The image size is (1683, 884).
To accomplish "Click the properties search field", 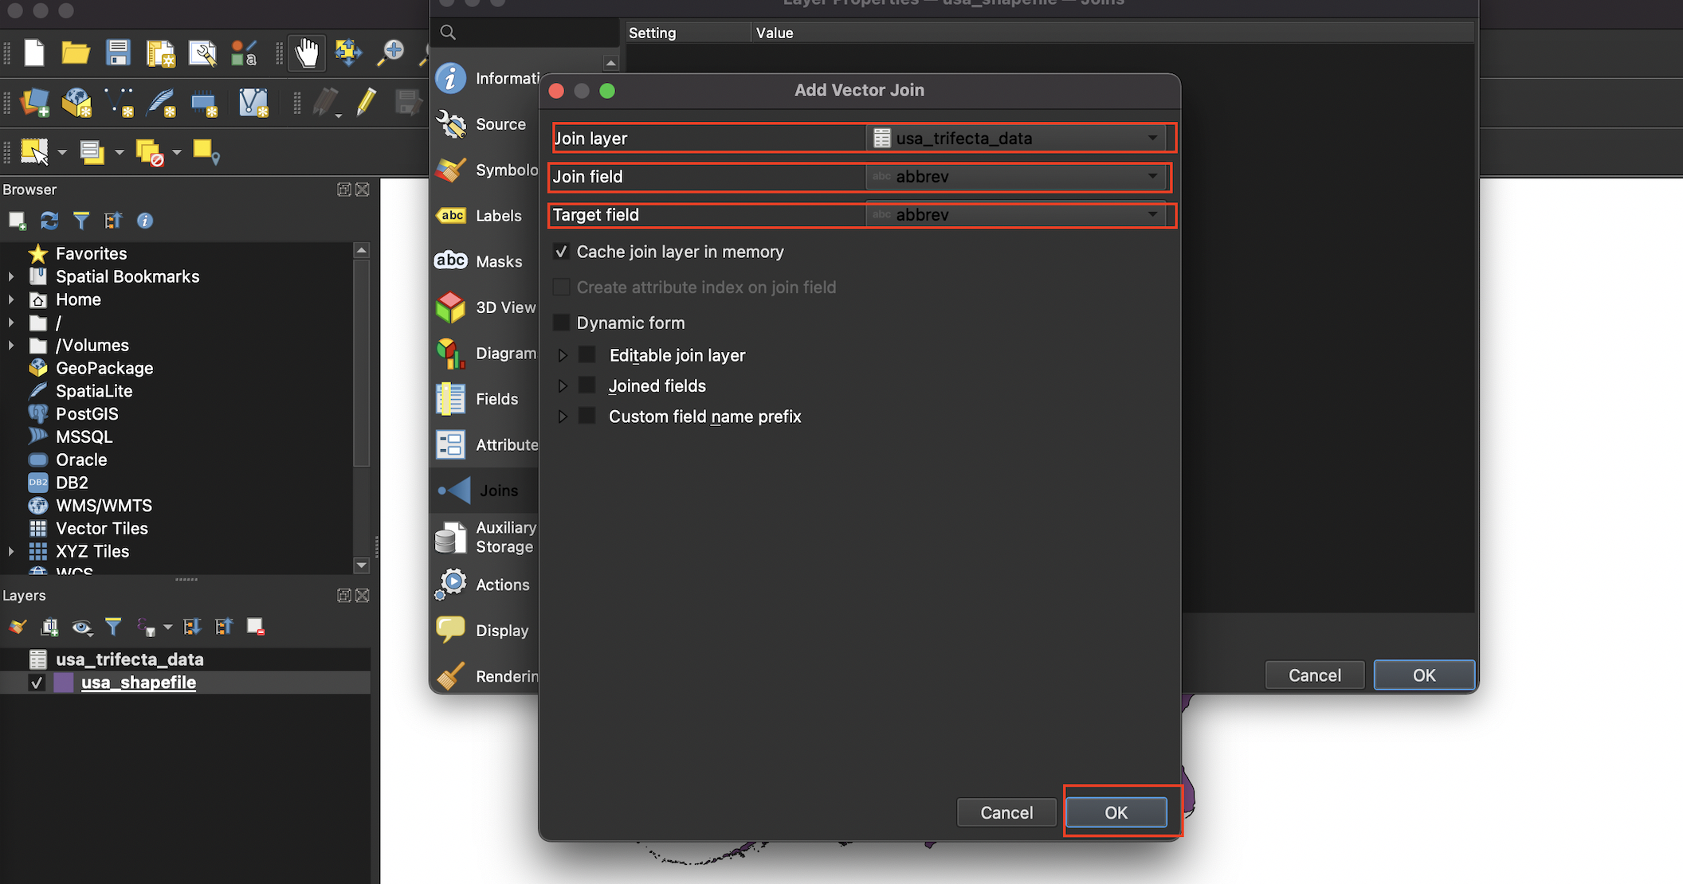I will pos(526,32).
